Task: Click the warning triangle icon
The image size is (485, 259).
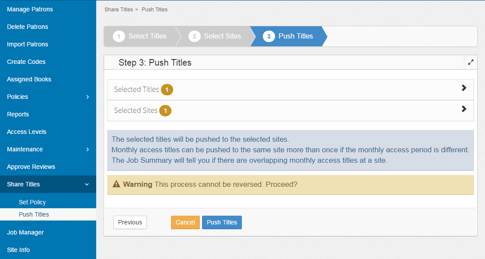Action: pyautogui.click(x=116, y=184)
